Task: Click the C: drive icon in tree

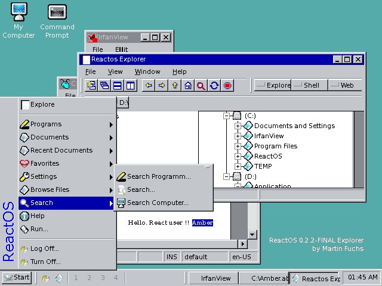Action: tap(237, 116)
